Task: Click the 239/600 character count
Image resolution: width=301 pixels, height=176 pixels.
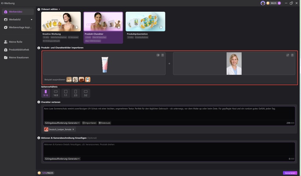Action: pyautogui.click(x=290, y=123)
